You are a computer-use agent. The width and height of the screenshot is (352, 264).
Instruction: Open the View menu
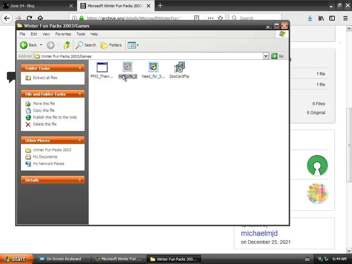[46, 34]
